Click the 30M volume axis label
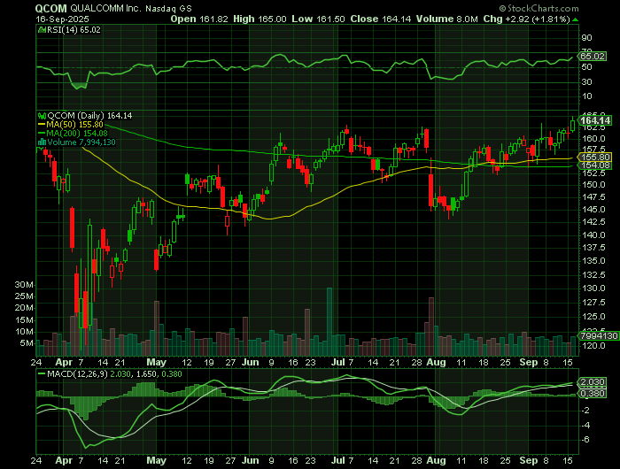The image size is (620, 469). (24, 284)
